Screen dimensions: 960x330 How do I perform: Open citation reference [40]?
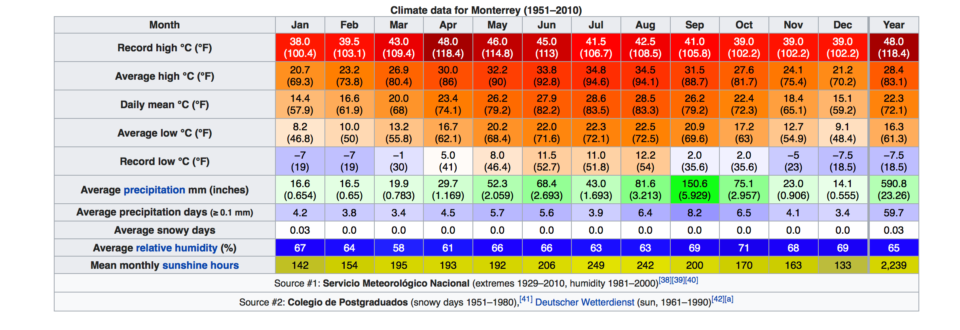point(692,280)
